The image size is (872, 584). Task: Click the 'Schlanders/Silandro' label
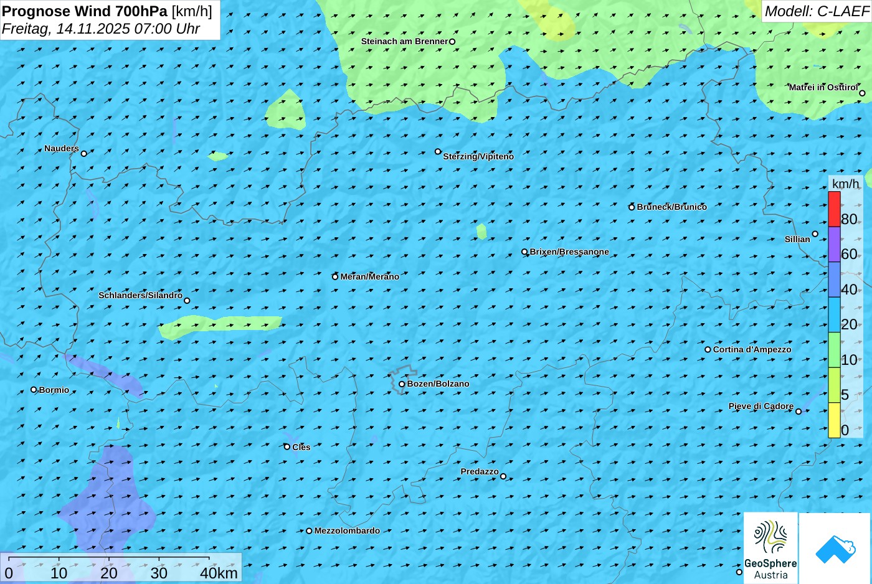[x=140, y=295]
